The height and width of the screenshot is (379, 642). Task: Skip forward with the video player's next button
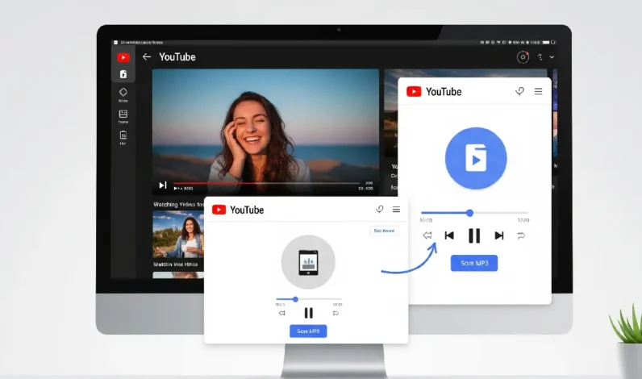coord(163,185)
